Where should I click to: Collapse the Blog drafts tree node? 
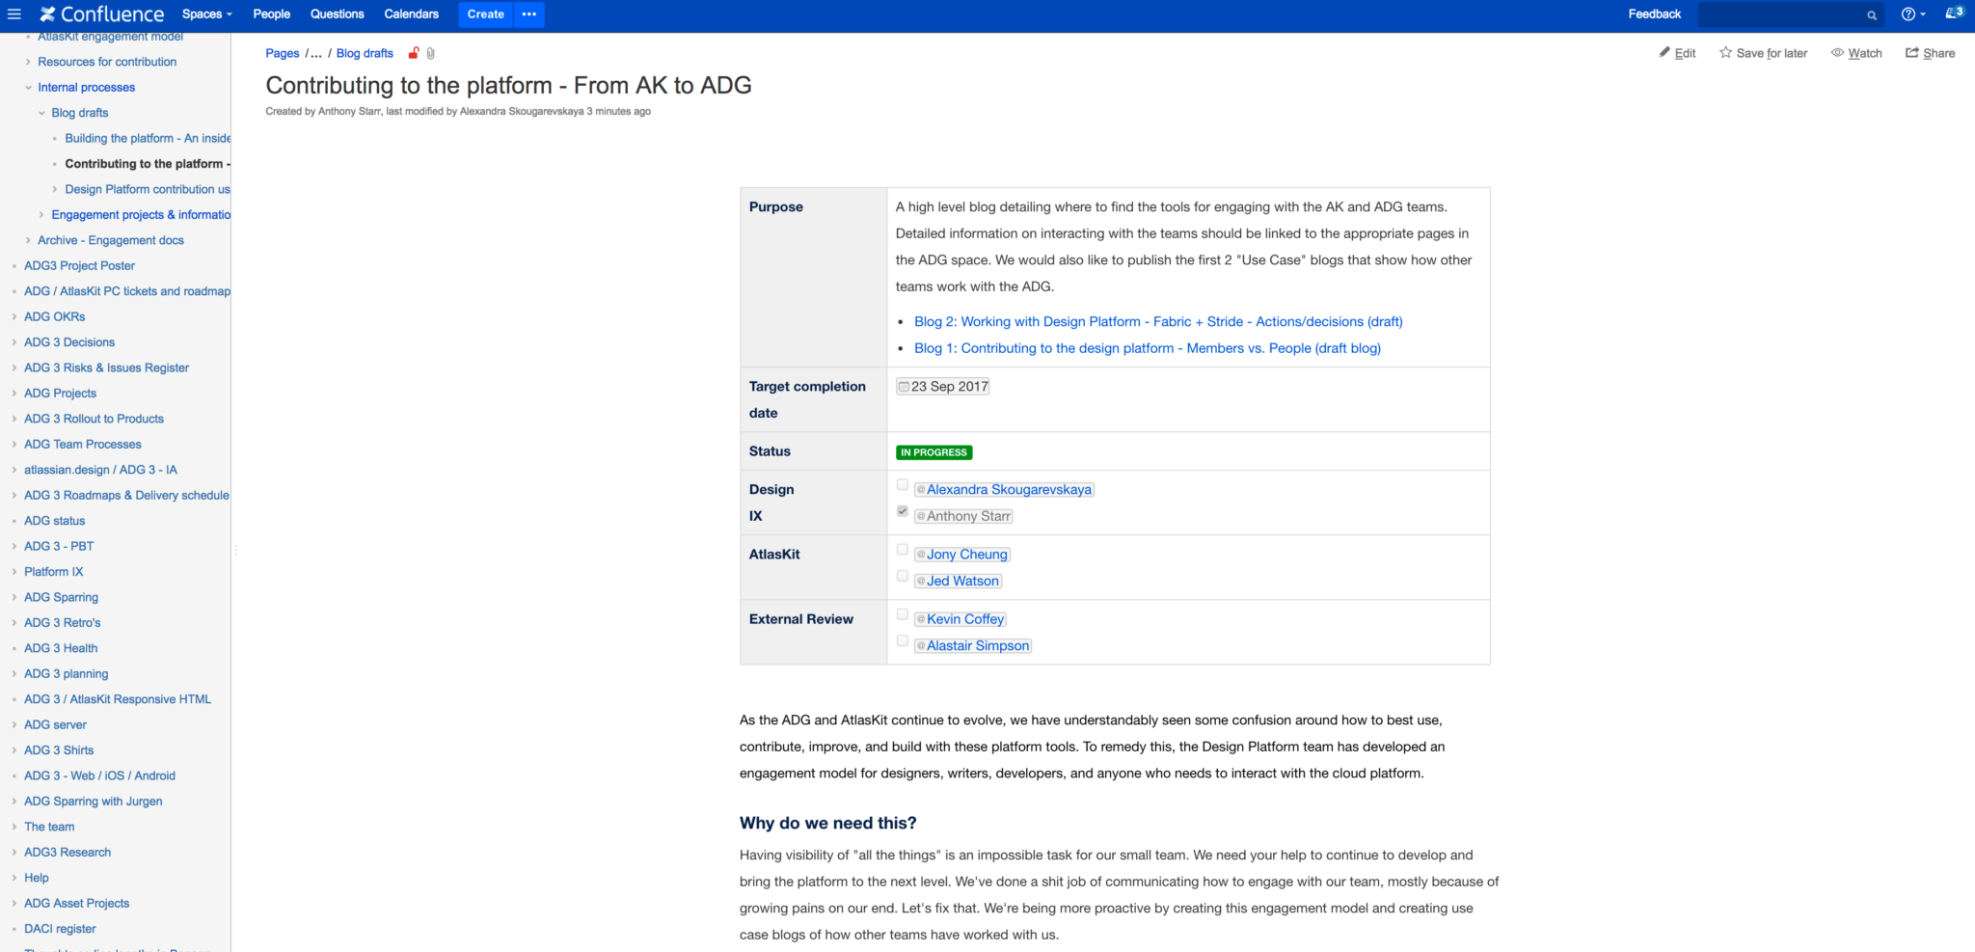pyautogui.click(x=41, y=113)
